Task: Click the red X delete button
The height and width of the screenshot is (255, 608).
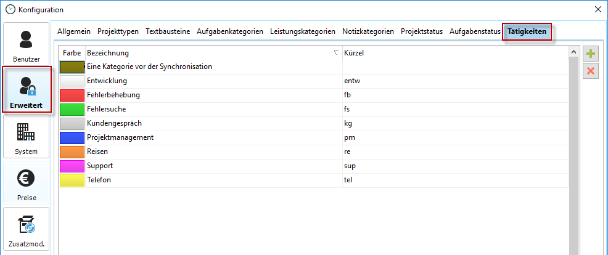Action: (591, 71)
